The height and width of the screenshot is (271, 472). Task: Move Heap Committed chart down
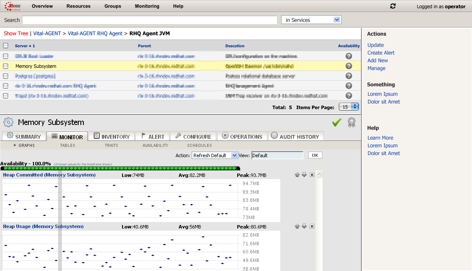click(x=304, y=175)
